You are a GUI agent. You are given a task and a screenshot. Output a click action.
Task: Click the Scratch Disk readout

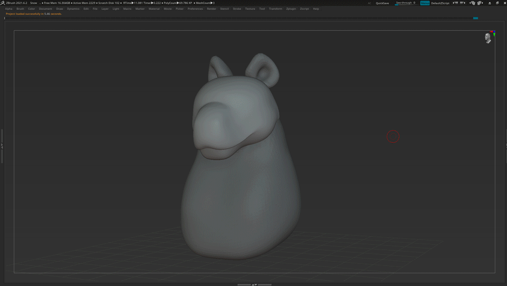coord(109,3)
